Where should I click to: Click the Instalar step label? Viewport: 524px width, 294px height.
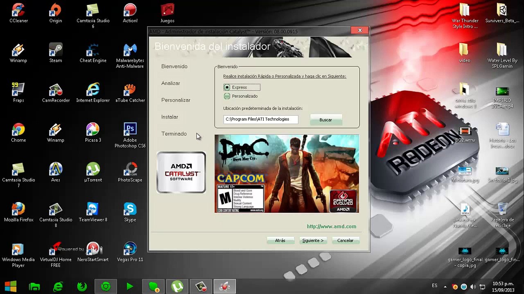pyautogui.click(x=170, y=117)
